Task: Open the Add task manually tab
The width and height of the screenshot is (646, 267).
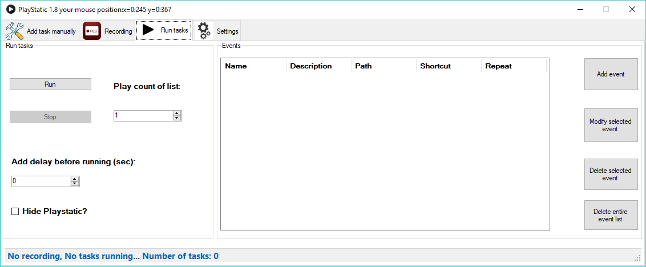Action: coord(41,31)
